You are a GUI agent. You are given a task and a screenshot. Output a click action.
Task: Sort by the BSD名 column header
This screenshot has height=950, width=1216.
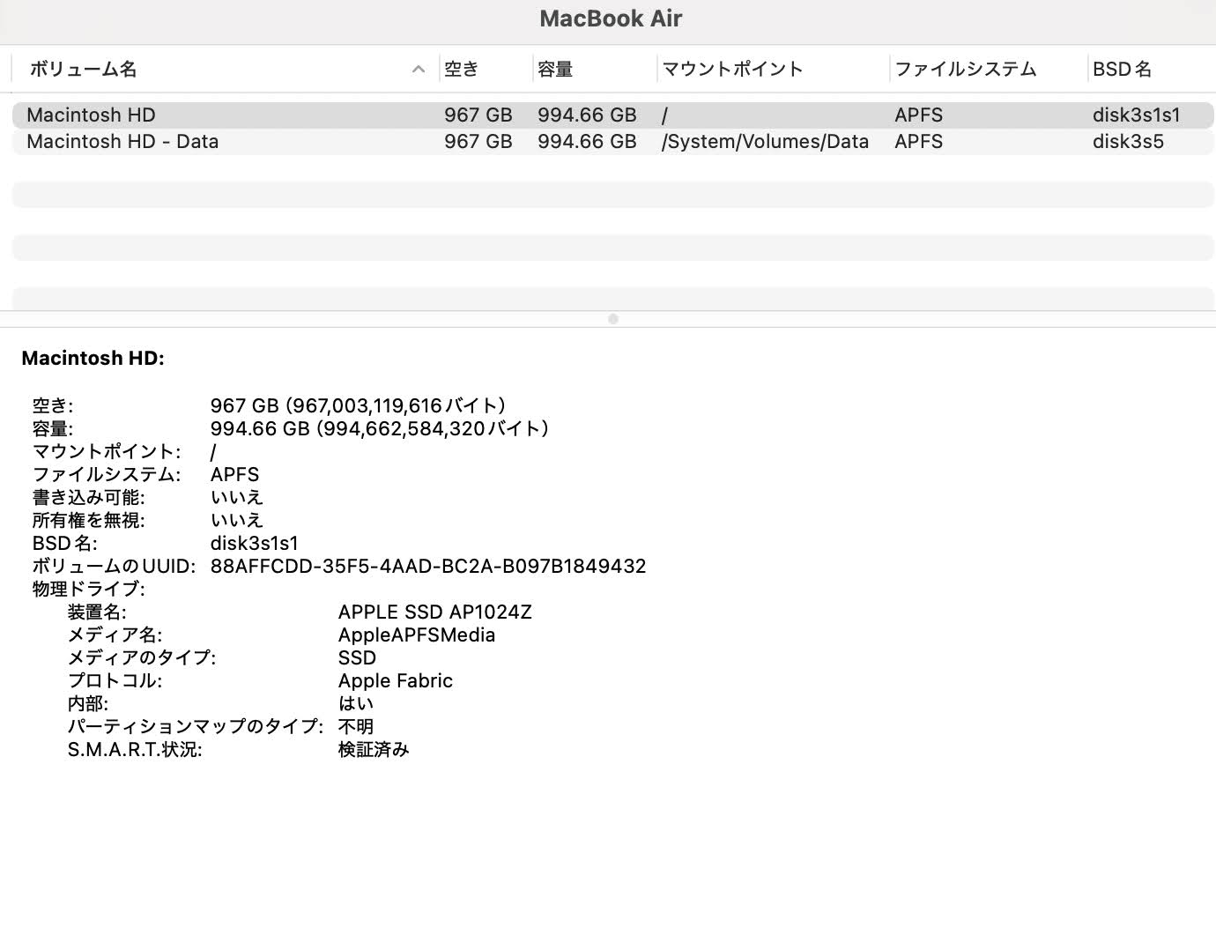coord(1123,69)
